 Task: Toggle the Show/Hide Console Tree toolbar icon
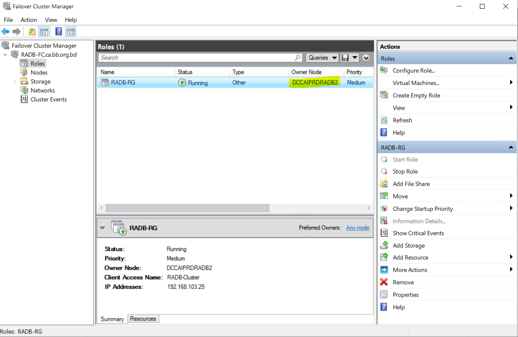[x=44, y=31]
